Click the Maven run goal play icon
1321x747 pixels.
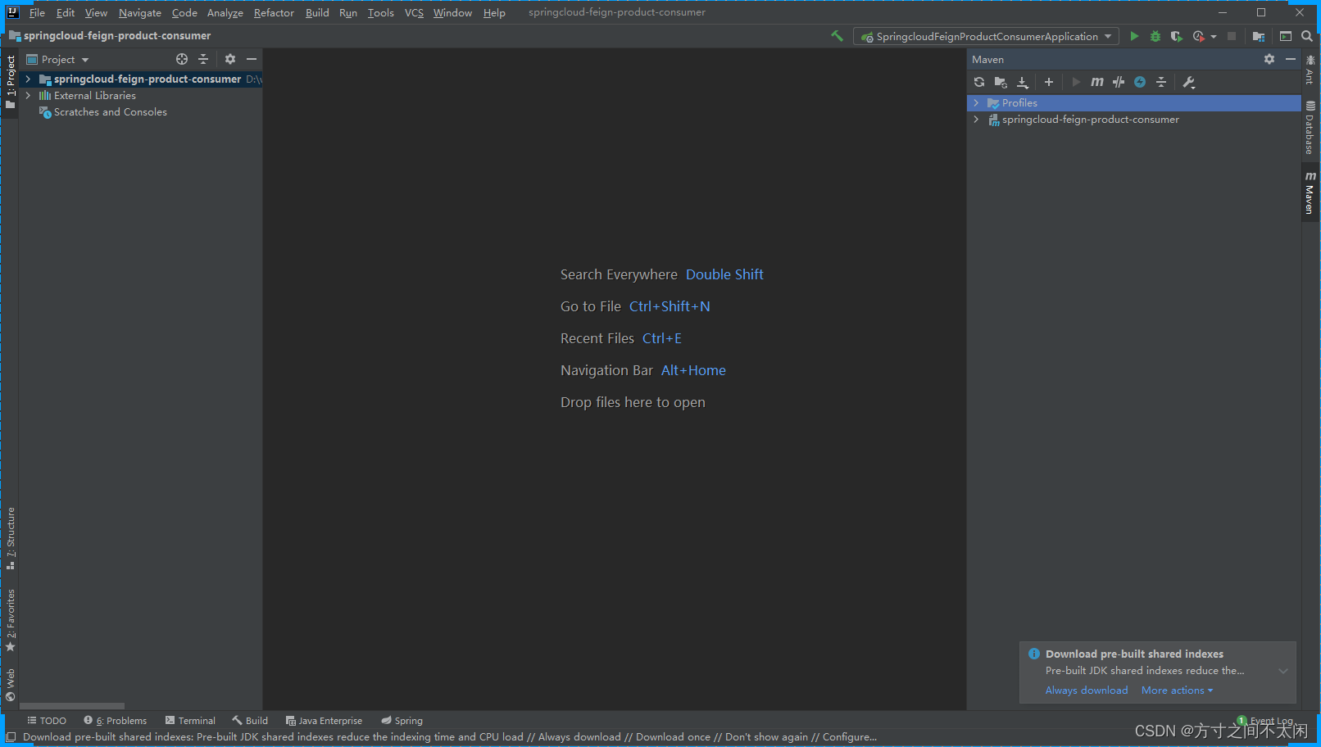[1076, 82]
